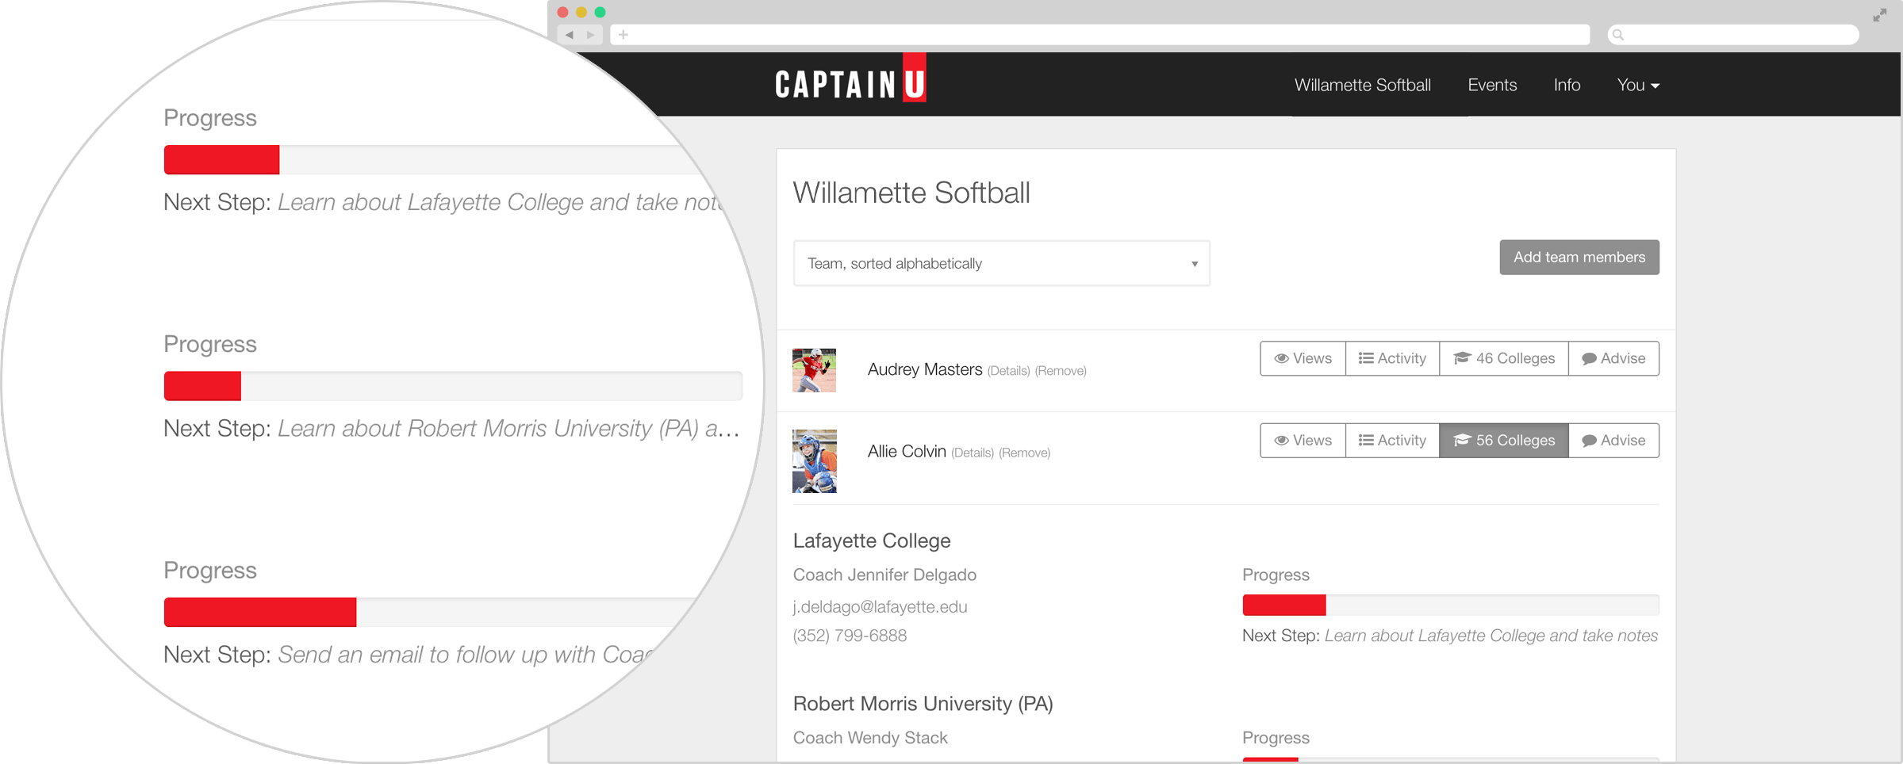Click Add team members button
1903x764 pixels.
(1579, 257)
